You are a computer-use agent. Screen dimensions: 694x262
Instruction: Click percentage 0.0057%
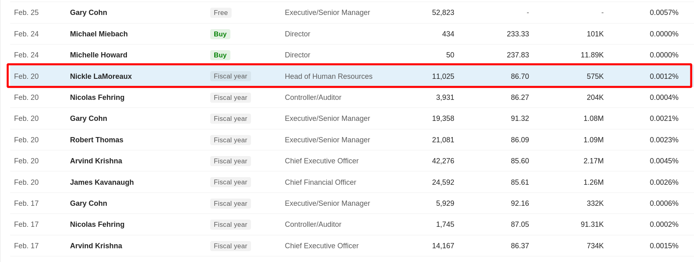click(664, 13)
